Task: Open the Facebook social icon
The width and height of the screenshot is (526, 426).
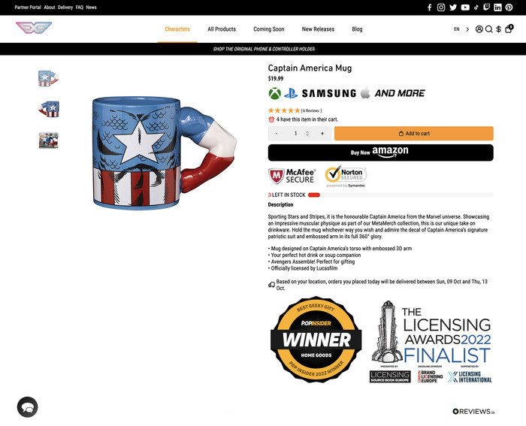Action: click(x=429, y=8)
